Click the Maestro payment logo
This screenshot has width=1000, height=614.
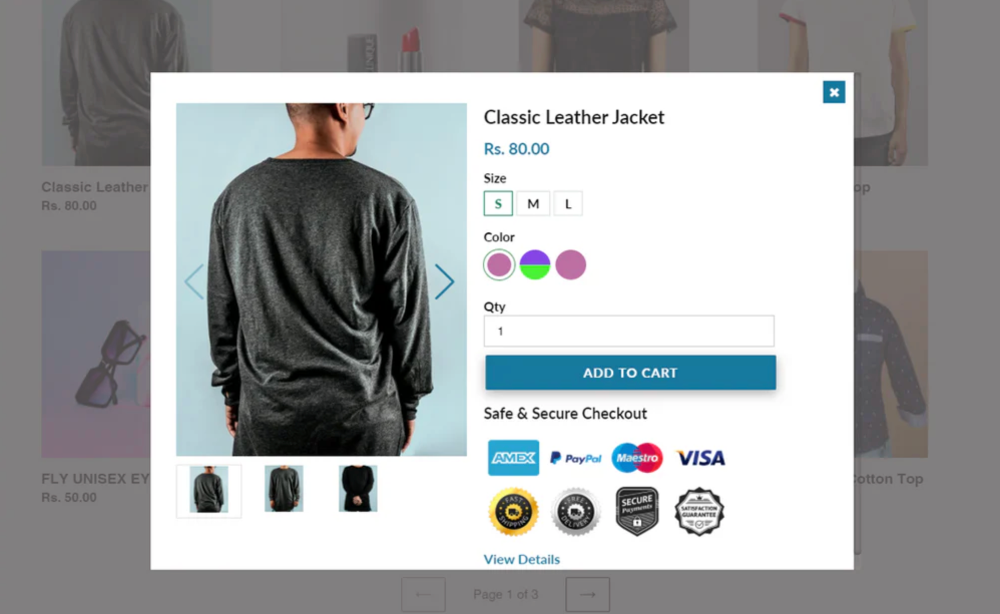click(637, 458)
